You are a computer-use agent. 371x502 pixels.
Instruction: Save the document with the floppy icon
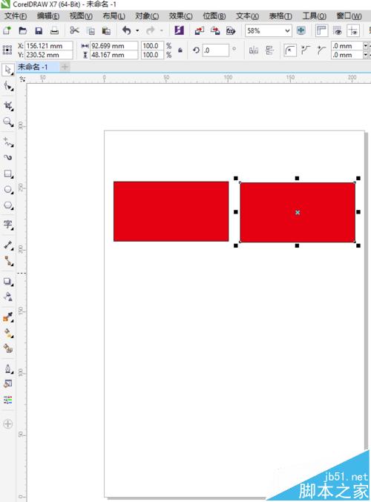click(39, 30)
